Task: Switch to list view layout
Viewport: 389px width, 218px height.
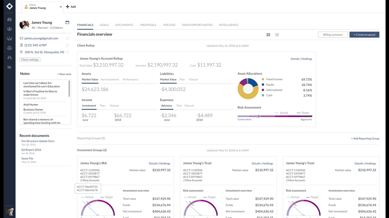Action: (x=277, y=35)
